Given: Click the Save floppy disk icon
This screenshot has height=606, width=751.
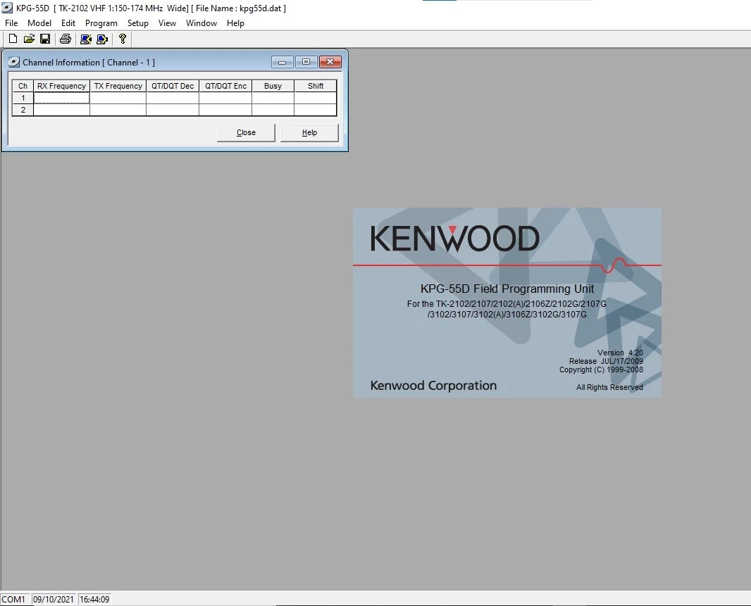Looking at the screenshot, I should coord(45,39).
